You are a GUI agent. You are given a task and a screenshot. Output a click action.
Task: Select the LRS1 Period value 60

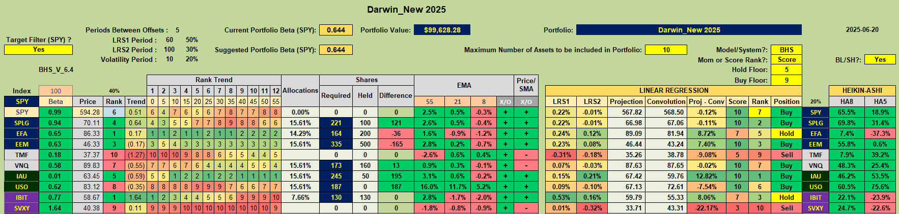click(170, 40)
